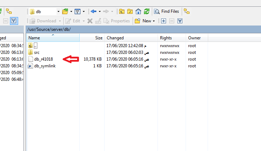Expand the New dropdown arrow

154,21
